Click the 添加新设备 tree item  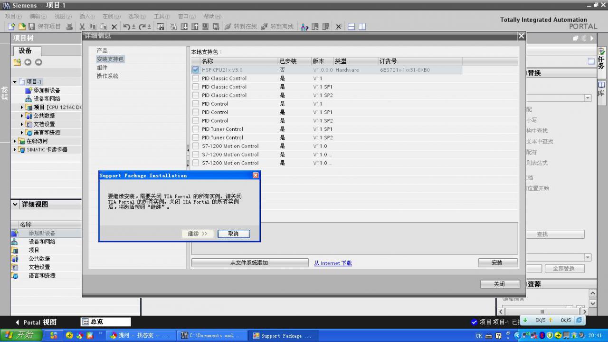pos(47,90)
